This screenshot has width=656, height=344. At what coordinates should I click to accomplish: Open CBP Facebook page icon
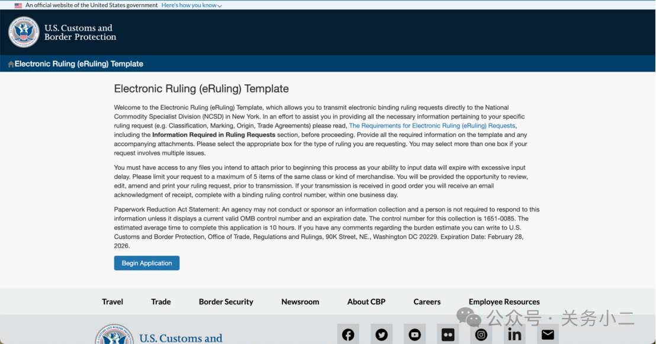click(x=348, y=335)
